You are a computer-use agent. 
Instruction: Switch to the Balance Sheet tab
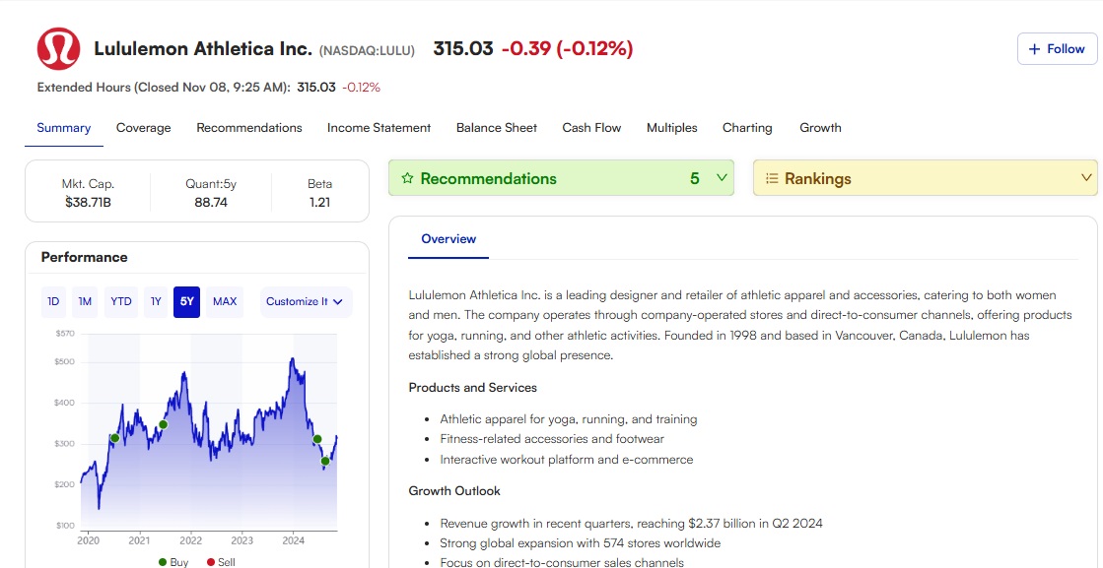(497, 128)
